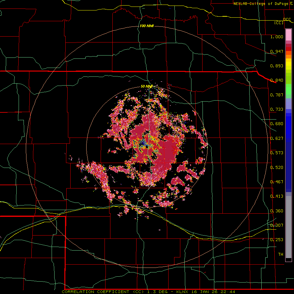Click the radar site center dot

pyautogui.click(x=147, y=147)
